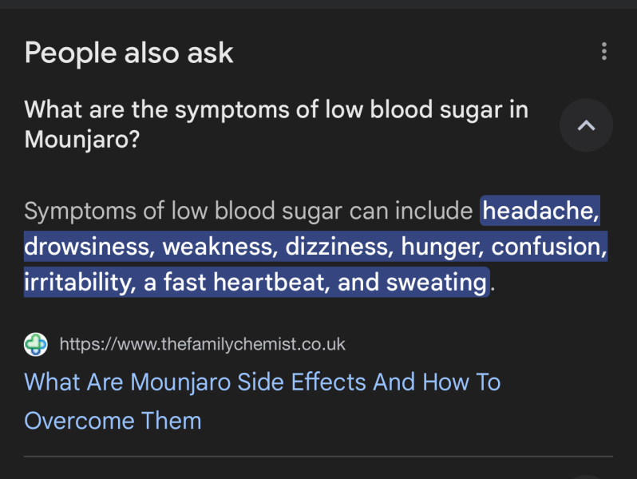The width and height of the screenshot is (637, 479).
Task: Click the highlighted word 'drowsiness'
Action: click(87, 247)
